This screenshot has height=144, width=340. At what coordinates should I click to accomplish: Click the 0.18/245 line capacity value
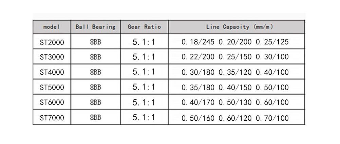click(198, 42)
